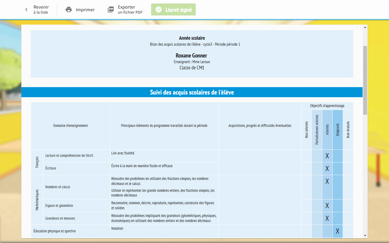Click the scrollbar down arrow

(x=365, y=235)
